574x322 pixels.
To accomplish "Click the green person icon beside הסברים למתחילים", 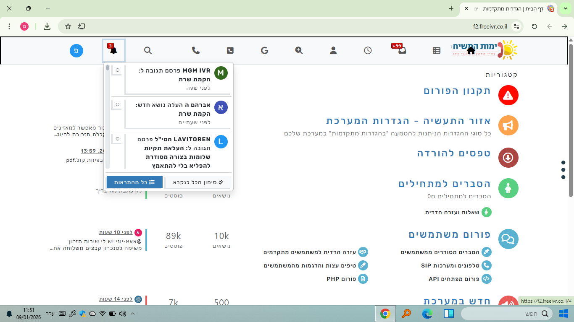I will [x=508, y=188].
